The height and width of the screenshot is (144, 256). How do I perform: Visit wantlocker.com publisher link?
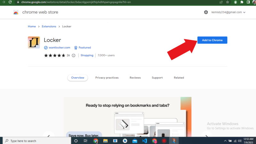pyautogui.click(x=60, y=47)
